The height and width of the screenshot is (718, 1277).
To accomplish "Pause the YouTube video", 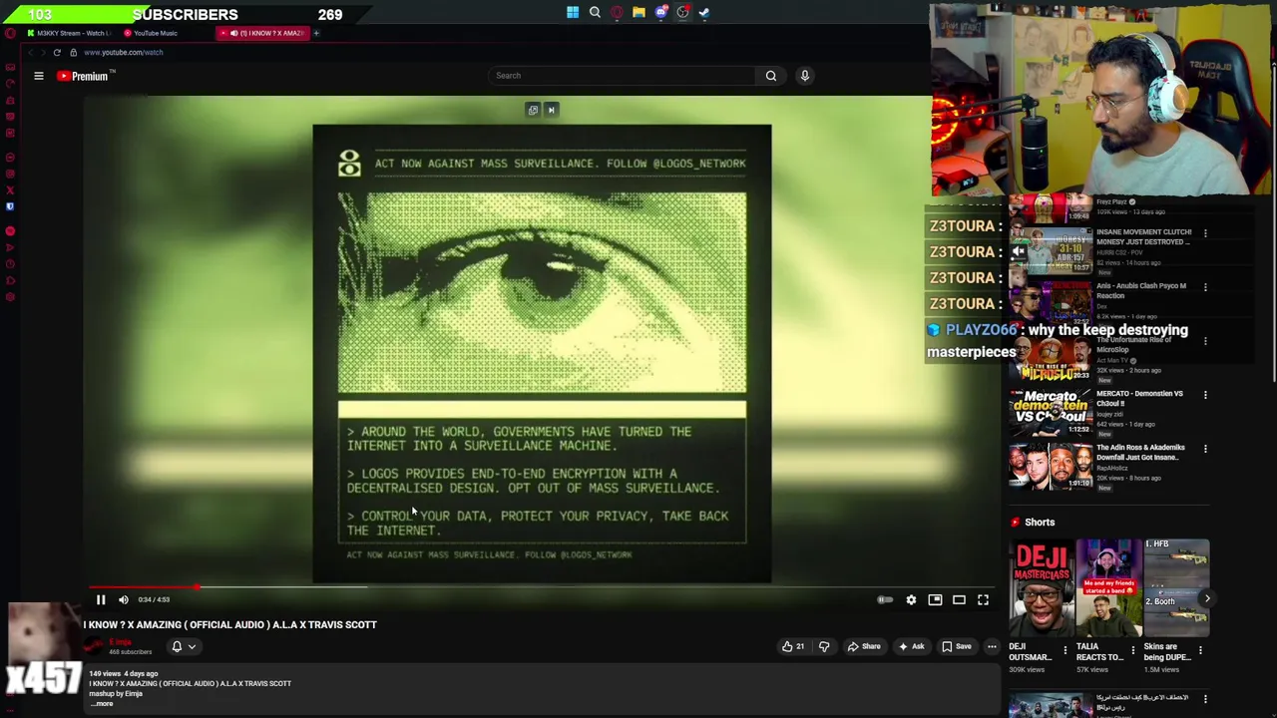I will 101,599.
